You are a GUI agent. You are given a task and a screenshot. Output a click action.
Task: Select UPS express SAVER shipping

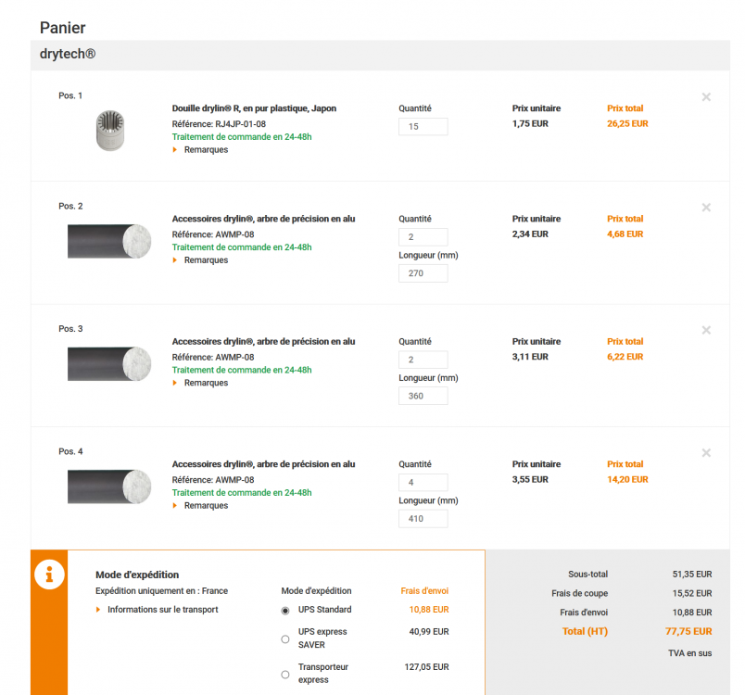285,638
